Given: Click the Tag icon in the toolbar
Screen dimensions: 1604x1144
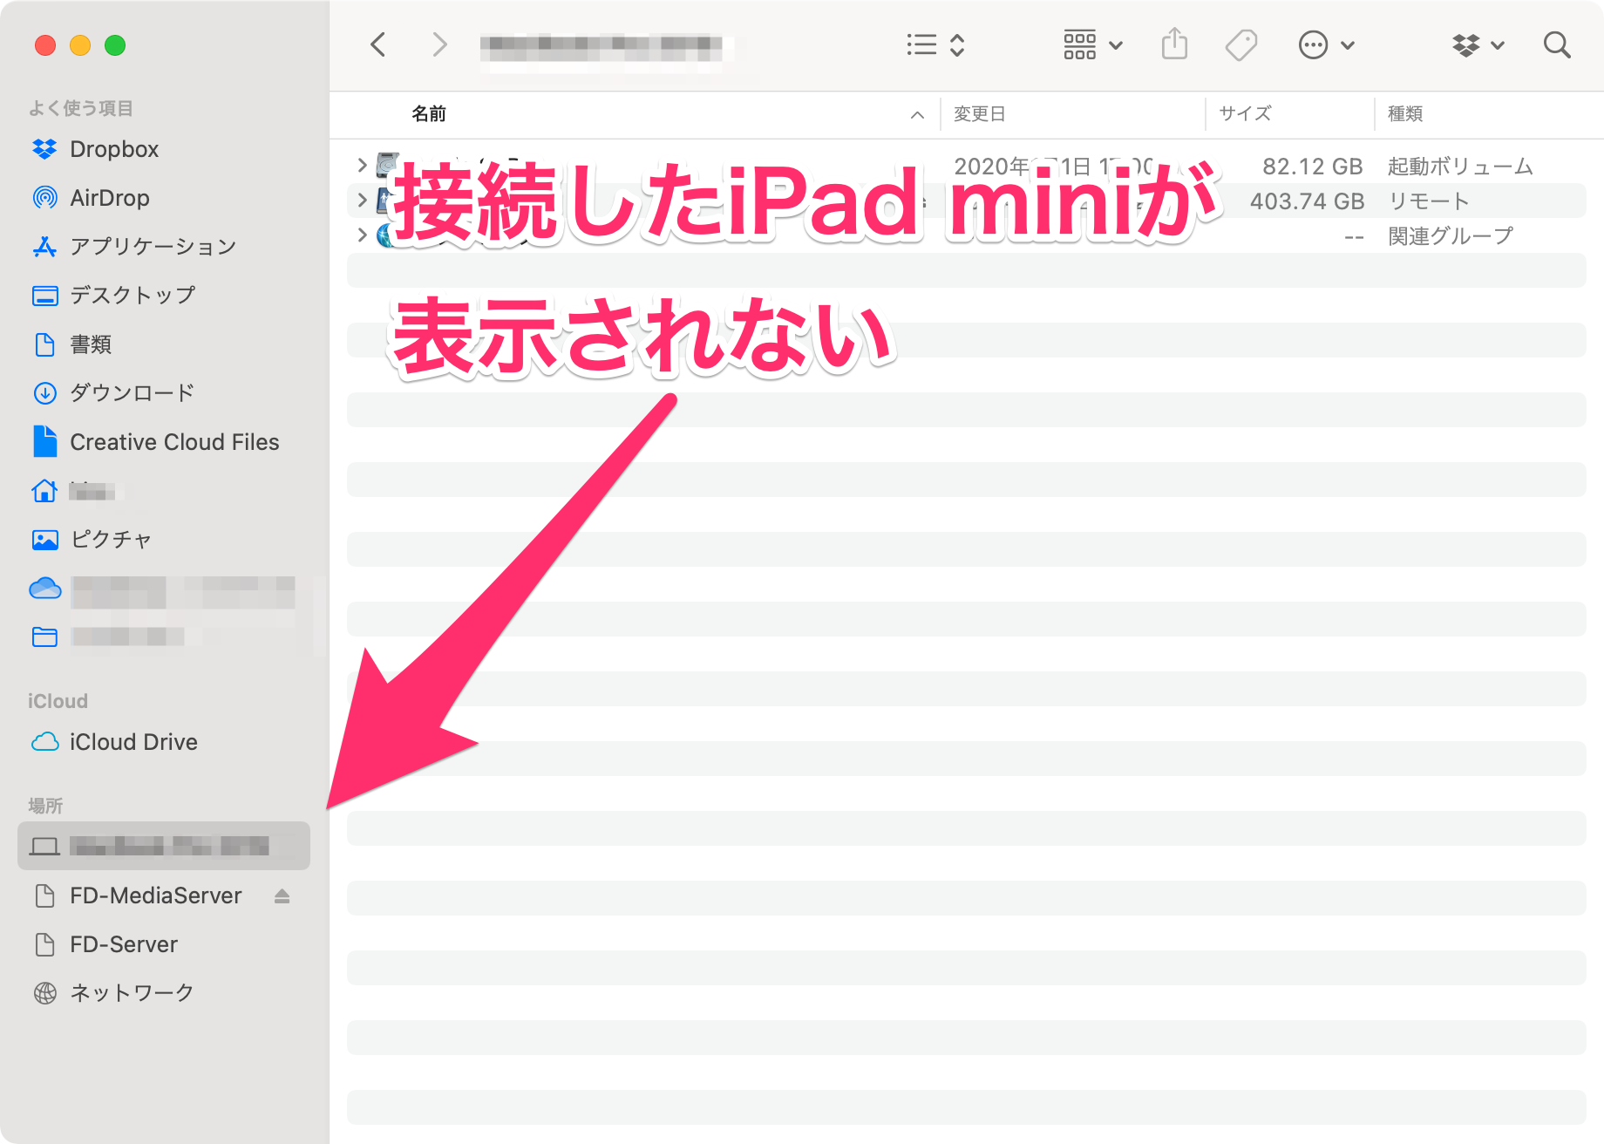Looking at the screenshot, I should pyautogui.click(x=1241, y=44).
